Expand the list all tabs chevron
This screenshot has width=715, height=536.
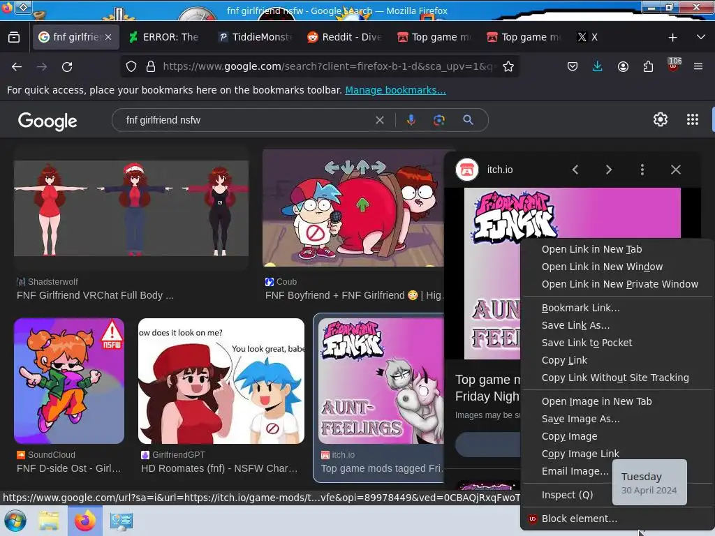pos(701,37)
